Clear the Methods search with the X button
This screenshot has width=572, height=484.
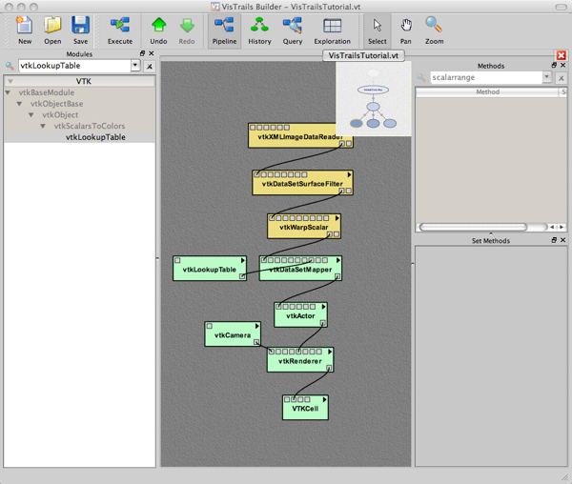(562, 78)
